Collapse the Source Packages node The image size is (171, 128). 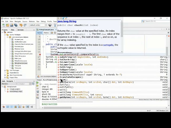click(5, 35)
